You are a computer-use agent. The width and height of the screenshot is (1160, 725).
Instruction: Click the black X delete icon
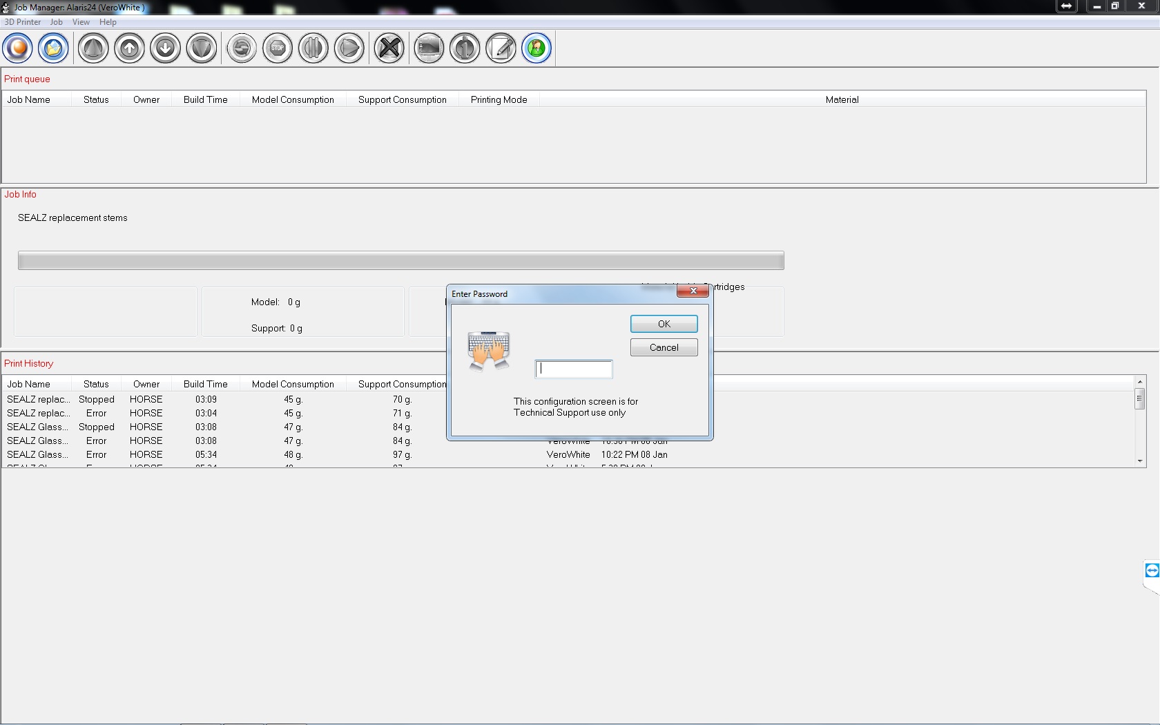tap(389, 48)
